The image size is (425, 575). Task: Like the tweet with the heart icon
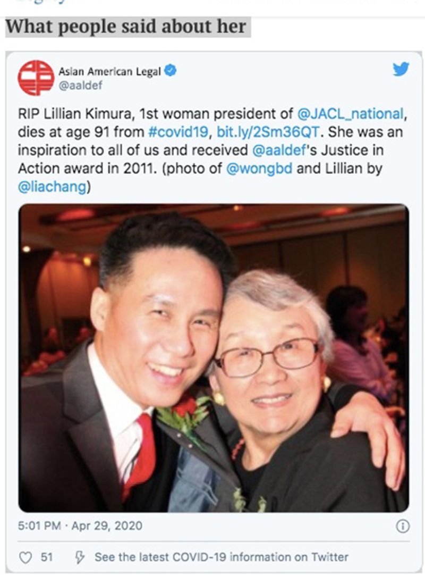click(25, 558)
